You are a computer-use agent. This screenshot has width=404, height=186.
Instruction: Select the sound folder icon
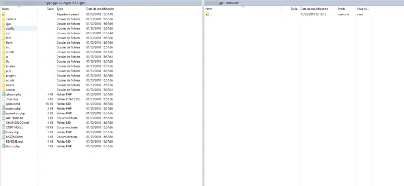3,85
